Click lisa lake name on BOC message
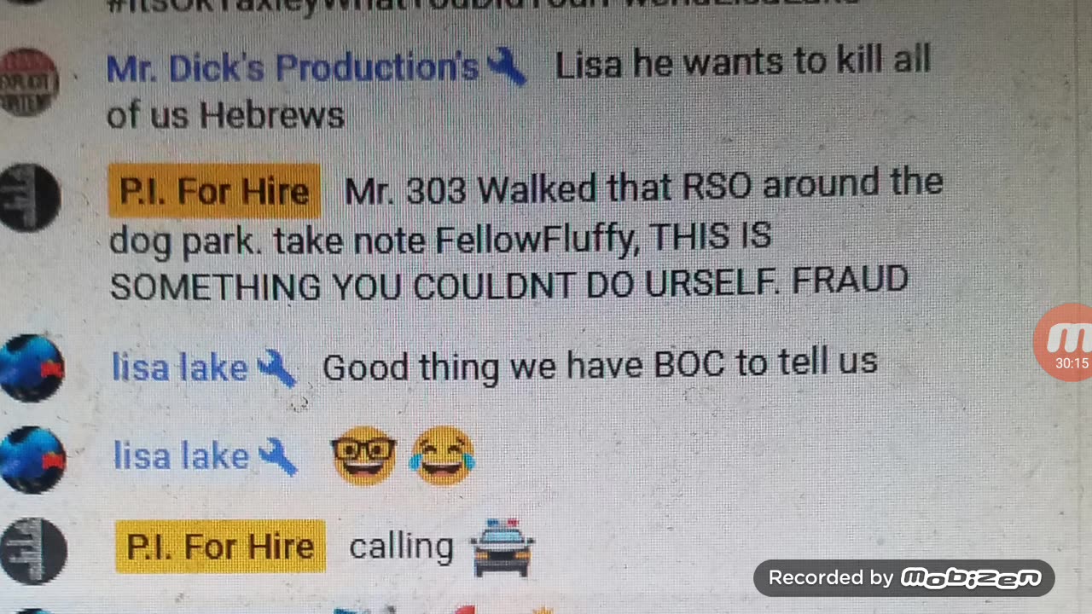The width and height of the screenshot is (1092, 614). [x=180, y=368]
